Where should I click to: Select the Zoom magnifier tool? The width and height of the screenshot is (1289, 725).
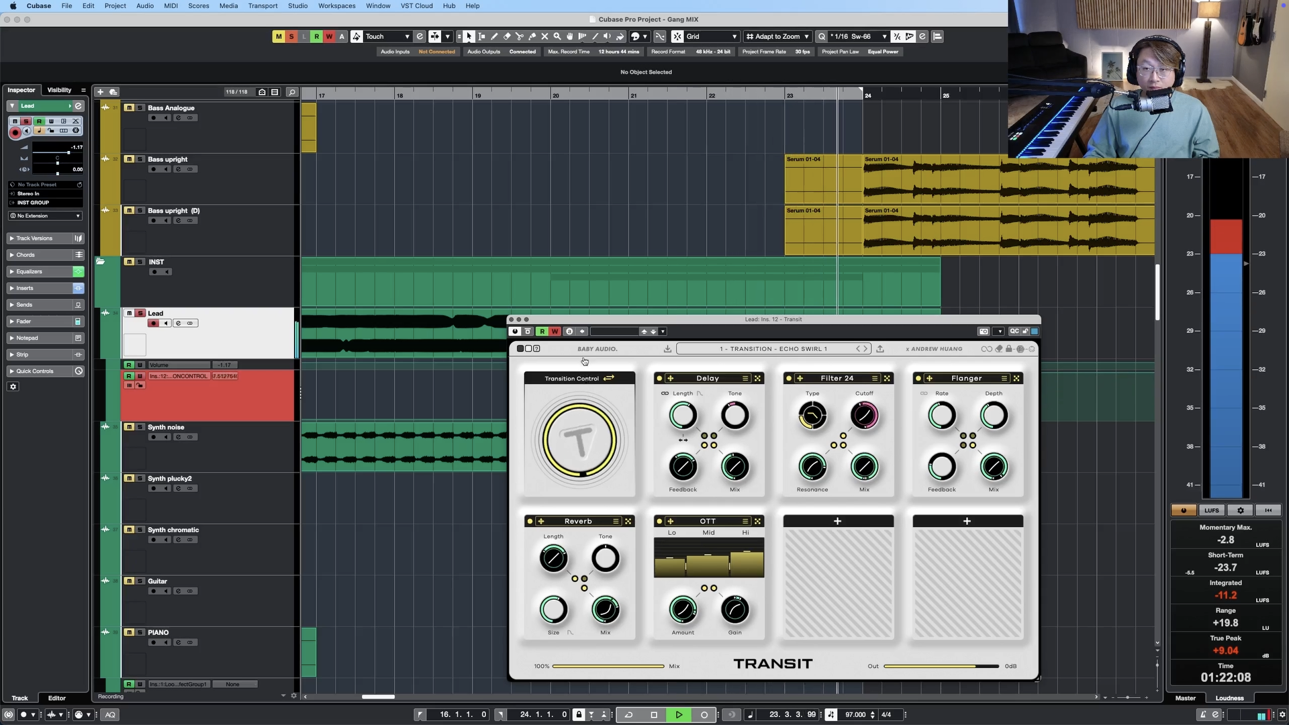[557, 36]
